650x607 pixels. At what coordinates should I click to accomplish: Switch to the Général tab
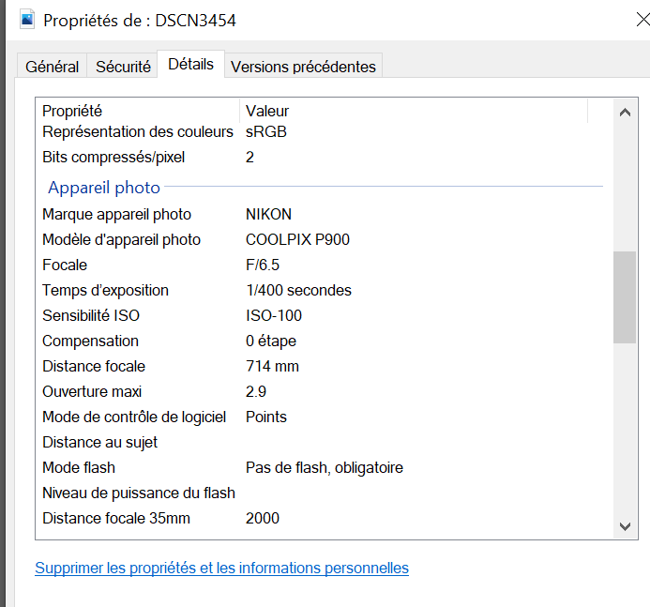pos(52,67)
